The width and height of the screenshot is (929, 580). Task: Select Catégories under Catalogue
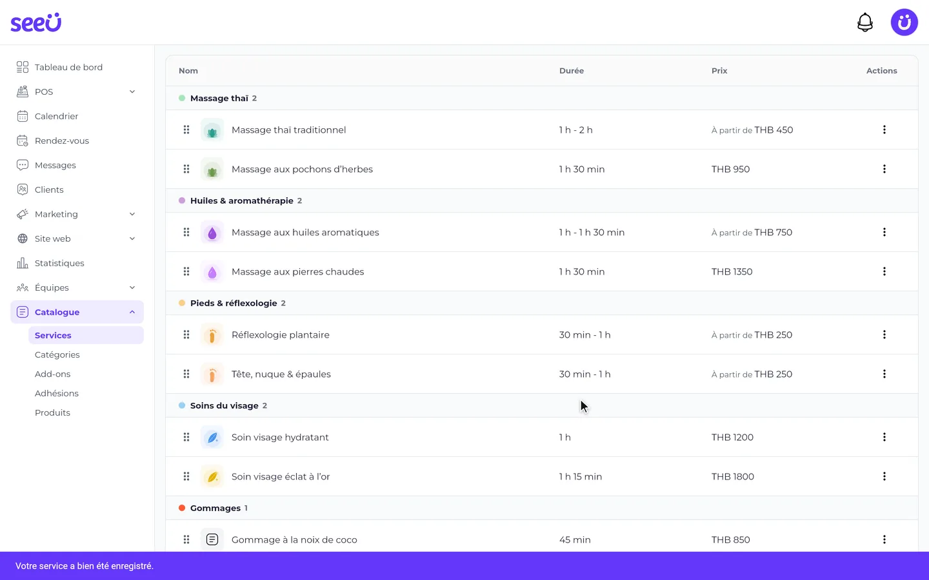click(86, 354)
